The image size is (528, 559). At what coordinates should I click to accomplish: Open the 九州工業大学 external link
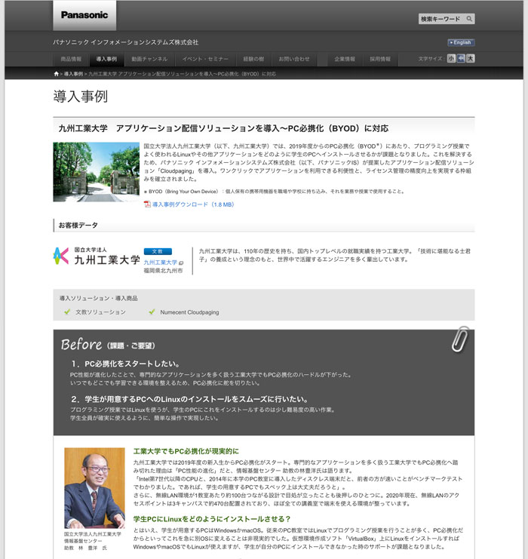coord(160,263)
